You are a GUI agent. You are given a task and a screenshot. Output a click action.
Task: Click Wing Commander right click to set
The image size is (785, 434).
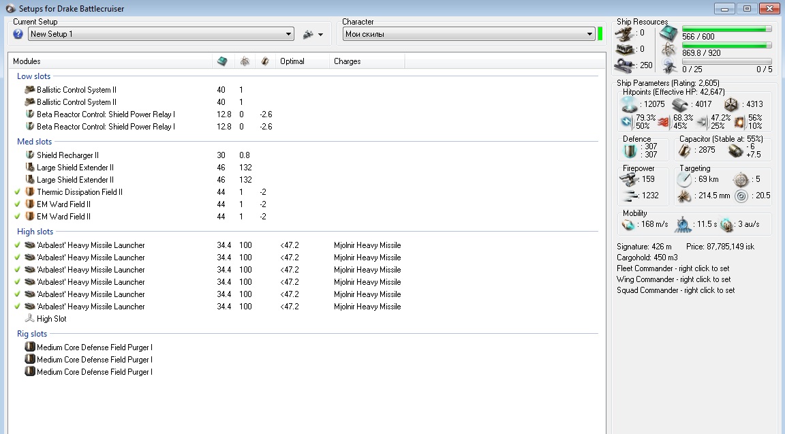(x=673, y=279)
